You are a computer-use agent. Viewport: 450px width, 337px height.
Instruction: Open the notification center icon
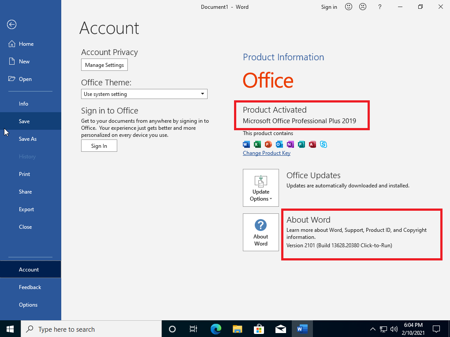pos(436,329)
